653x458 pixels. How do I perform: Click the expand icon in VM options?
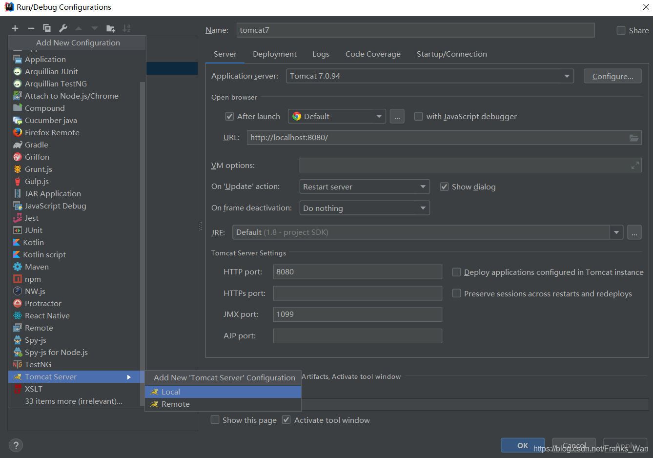[x=635, y=166]
